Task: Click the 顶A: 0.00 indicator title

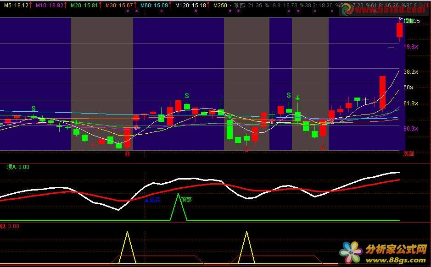Action: 18,167
